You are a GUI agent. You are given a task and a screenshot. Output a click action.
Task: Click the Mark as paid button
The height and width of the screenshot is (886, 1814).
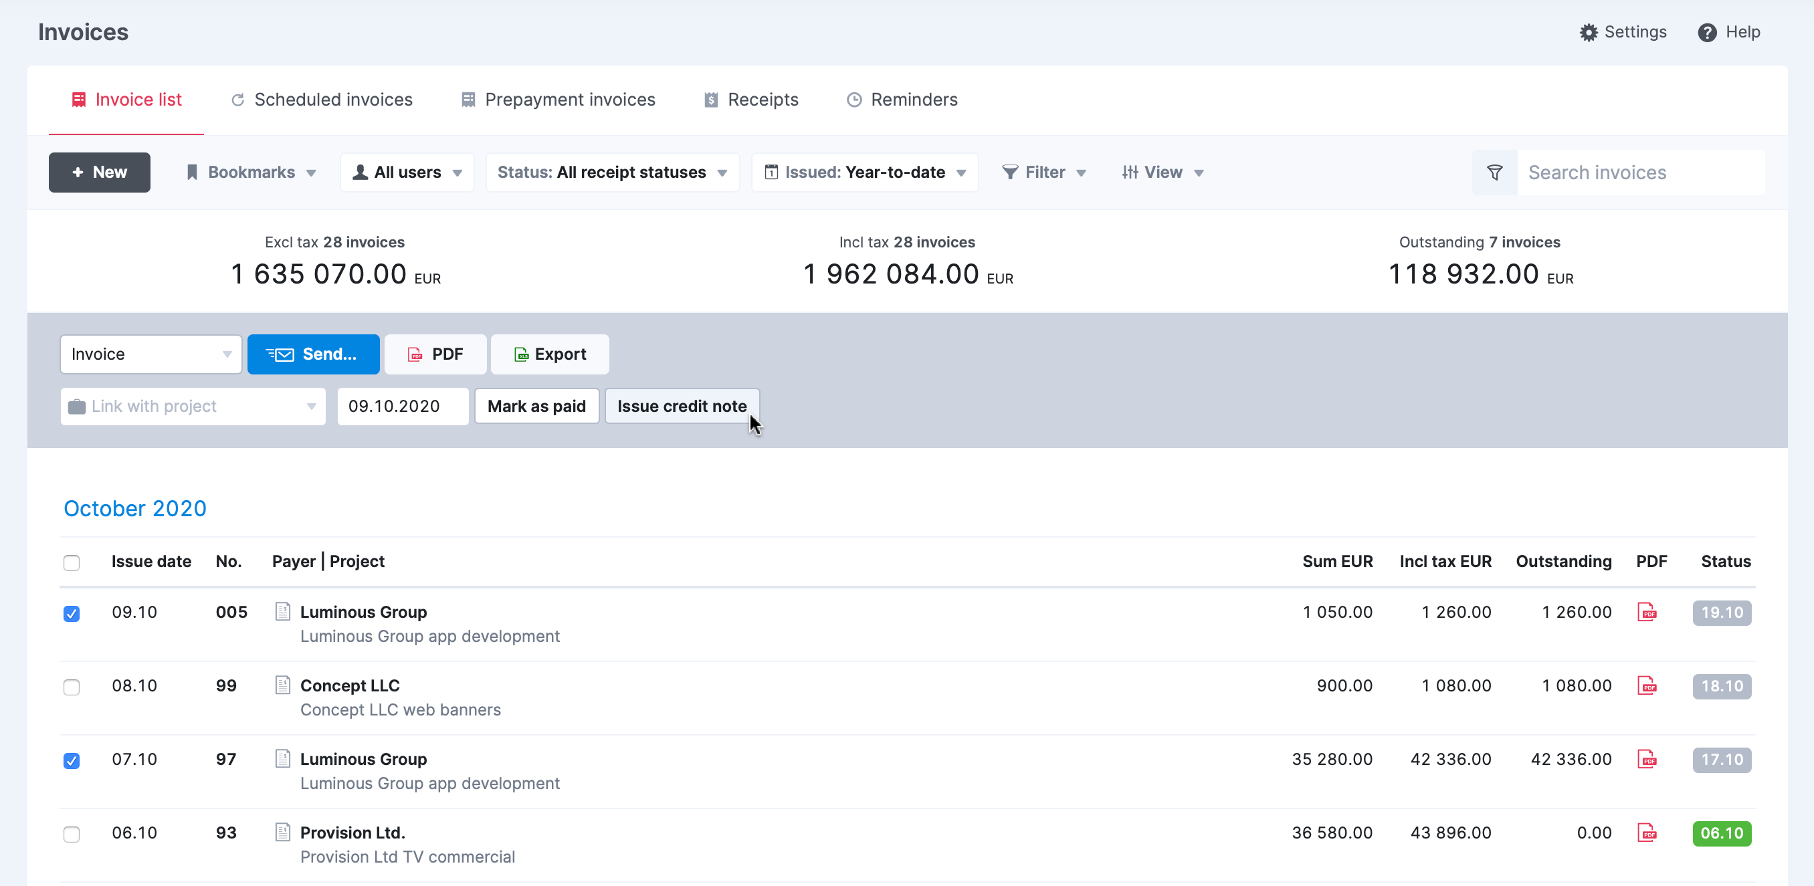pos(536,405)
